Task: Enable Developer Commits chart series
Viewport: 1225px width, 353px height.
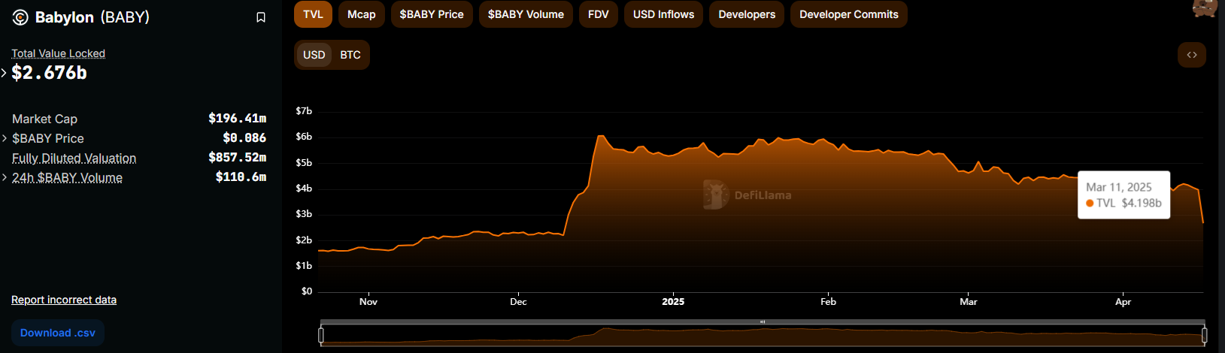Action: click(x=848, y=14)
